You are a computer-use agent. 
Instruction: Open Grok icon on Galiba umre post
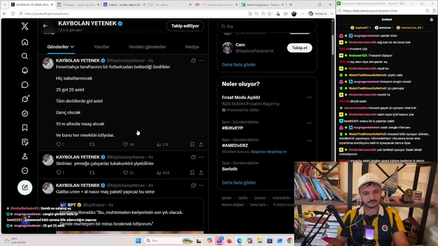click(x=193, y=185)
